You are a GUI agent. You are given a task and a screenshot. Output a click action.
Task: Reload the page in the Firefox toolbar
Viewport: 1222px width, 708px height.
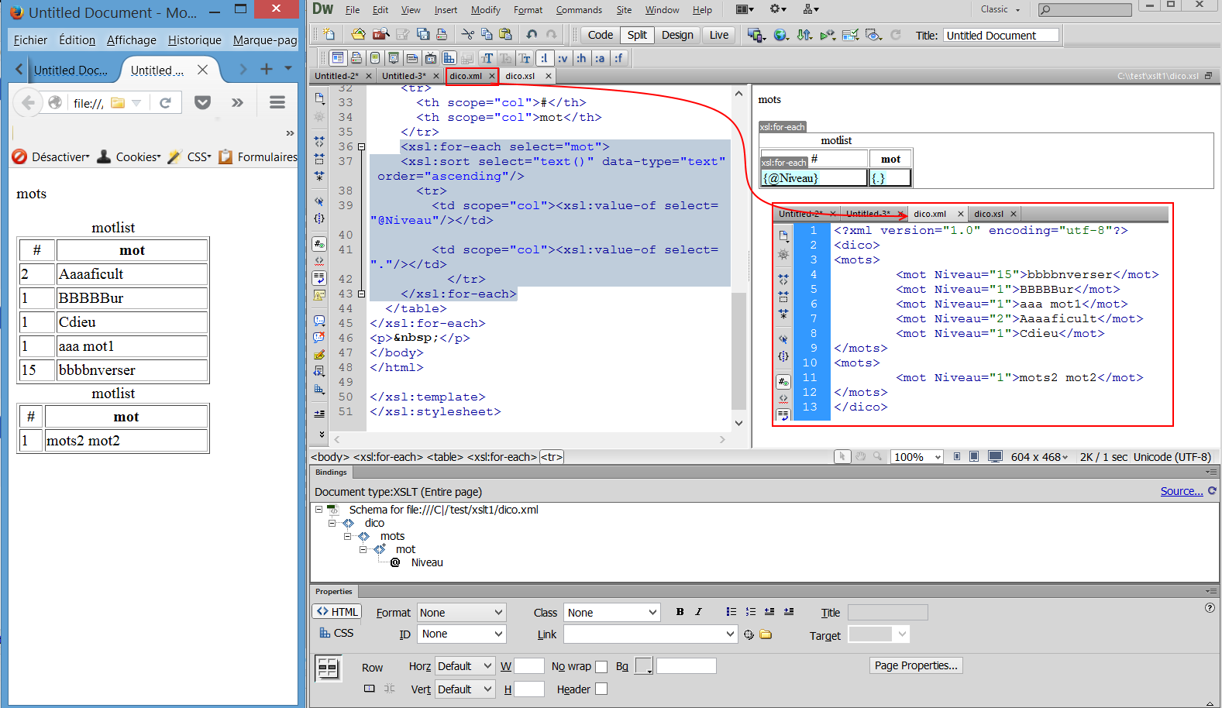(x=165, y=103)
